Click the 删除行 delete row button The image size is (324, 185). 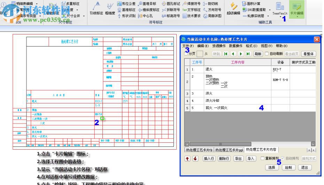(x=224, y=159)
